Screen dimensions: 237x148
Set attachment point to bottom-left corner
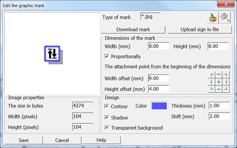tap(212, 89)
